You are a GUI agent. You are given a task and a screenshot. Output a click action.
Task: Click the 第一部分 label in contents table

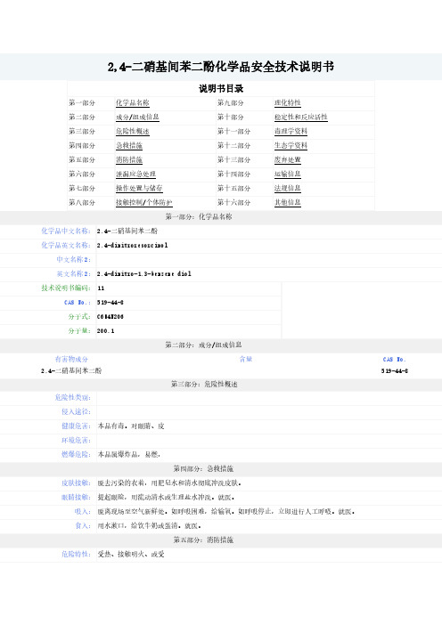coord(82,103)
